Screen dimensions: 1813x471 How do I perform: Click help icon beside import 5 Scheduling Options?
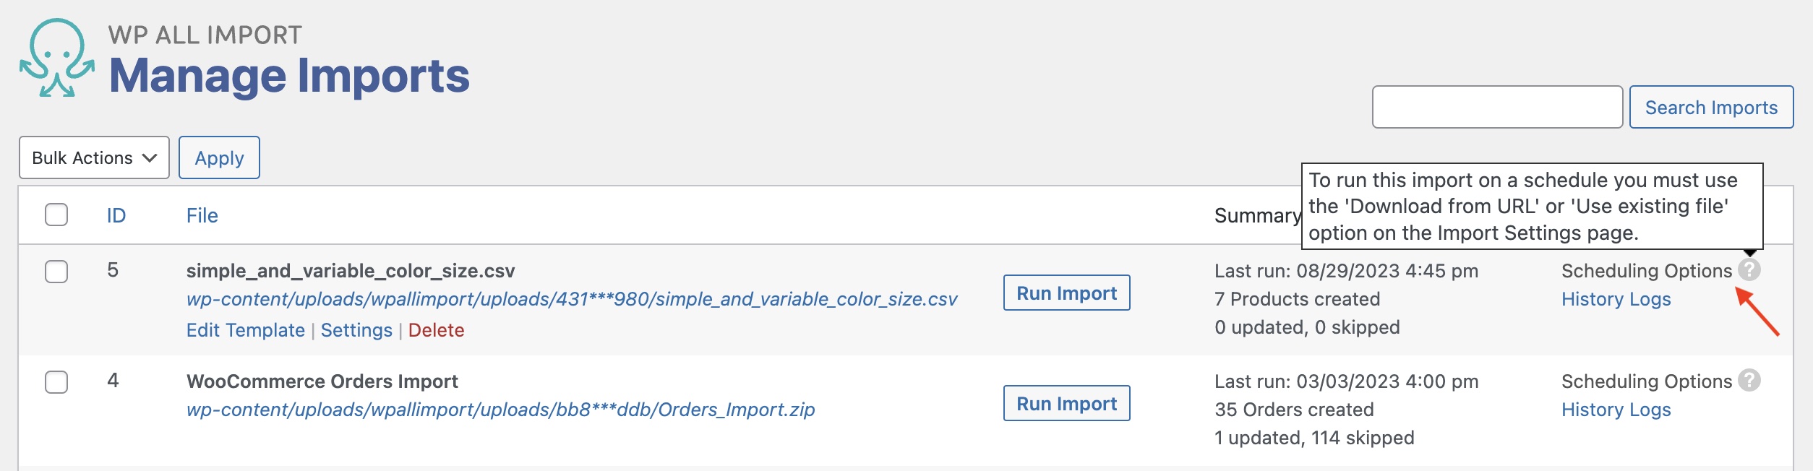pyautogui.click(x=1749, y=270)
